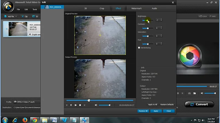
Task: Switch to the 3D tab
Action: (86, 9)
